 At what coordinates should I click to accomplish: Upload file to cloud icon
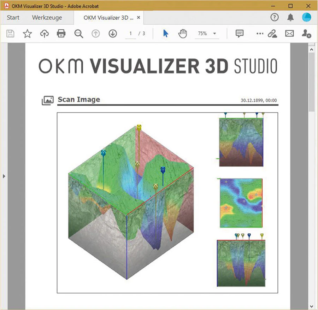(x=45, y=34)
